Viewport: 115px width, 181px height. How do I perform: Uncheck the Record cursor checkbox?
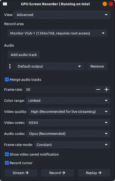[x=7, y=163]
